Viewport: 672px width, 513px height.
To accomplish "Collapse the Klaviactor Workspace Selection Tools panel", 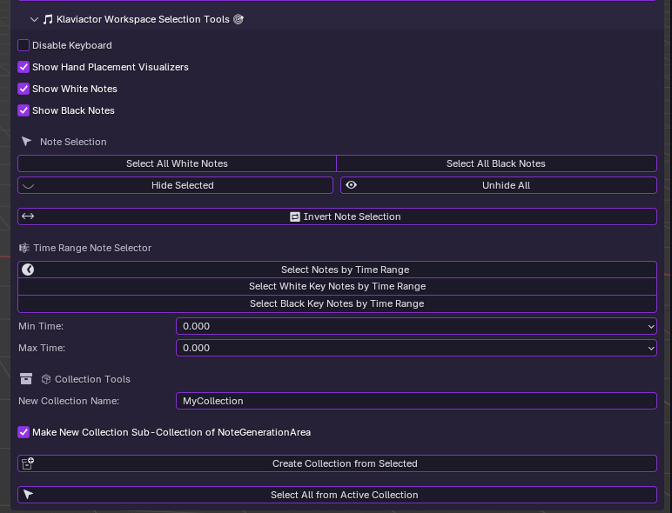I will pyautogui.click(x=34, y=19).
